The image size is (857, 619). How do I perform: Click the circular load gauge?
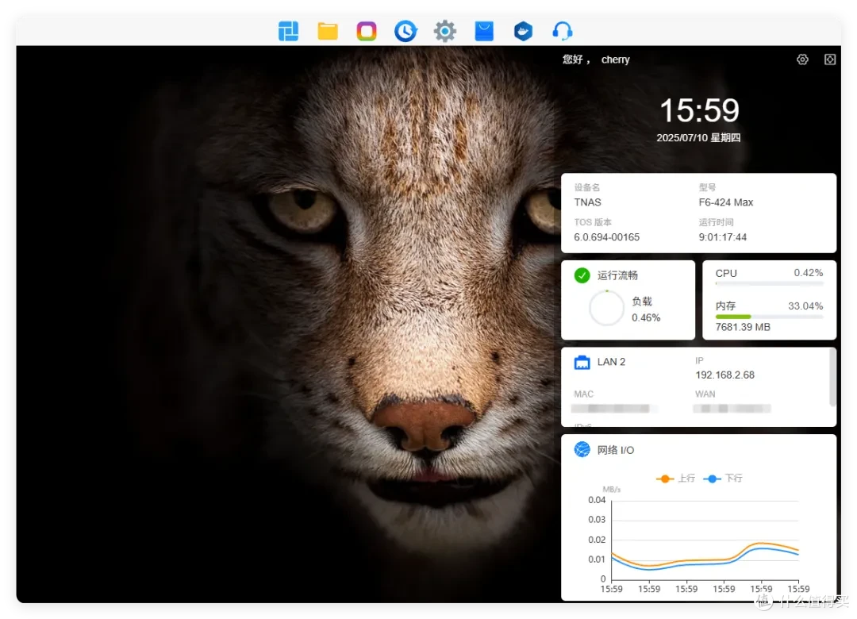(606, 308)
